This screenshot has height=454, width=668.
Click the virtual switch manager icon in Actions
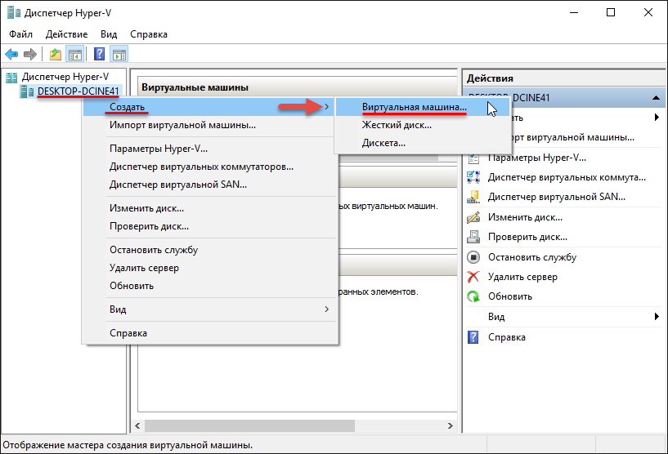(473, 177)
